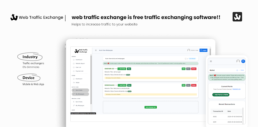Click the home breadcrumb icon in the web app
This screenshot has height=127, width=258.
[186, 59]
